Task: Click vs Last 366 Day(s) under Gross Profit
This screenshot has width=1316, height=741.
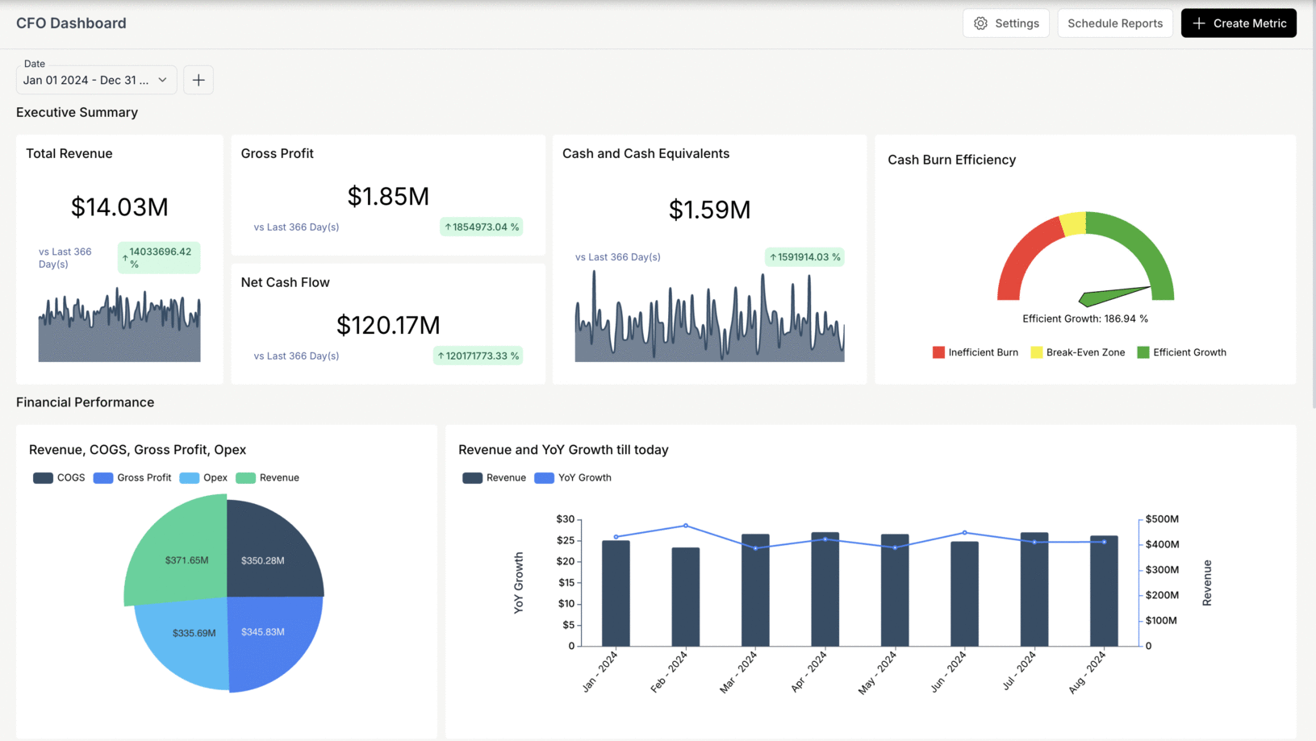Action: click(x=296, y=227)
